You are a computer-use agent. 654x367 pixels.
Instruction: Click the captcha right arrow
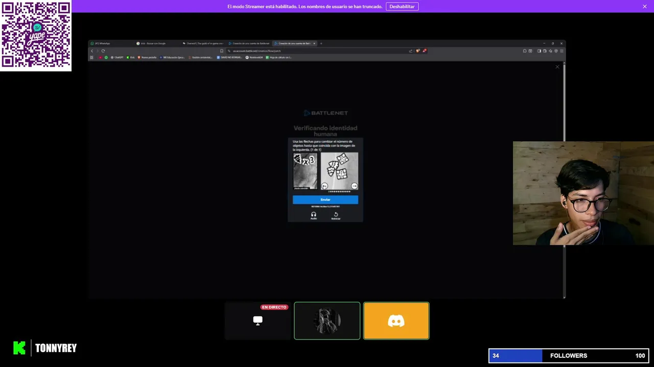354,186
